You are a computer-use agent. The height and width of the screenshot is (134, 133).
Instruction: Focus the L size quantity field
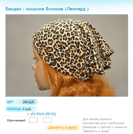(33, 120)
